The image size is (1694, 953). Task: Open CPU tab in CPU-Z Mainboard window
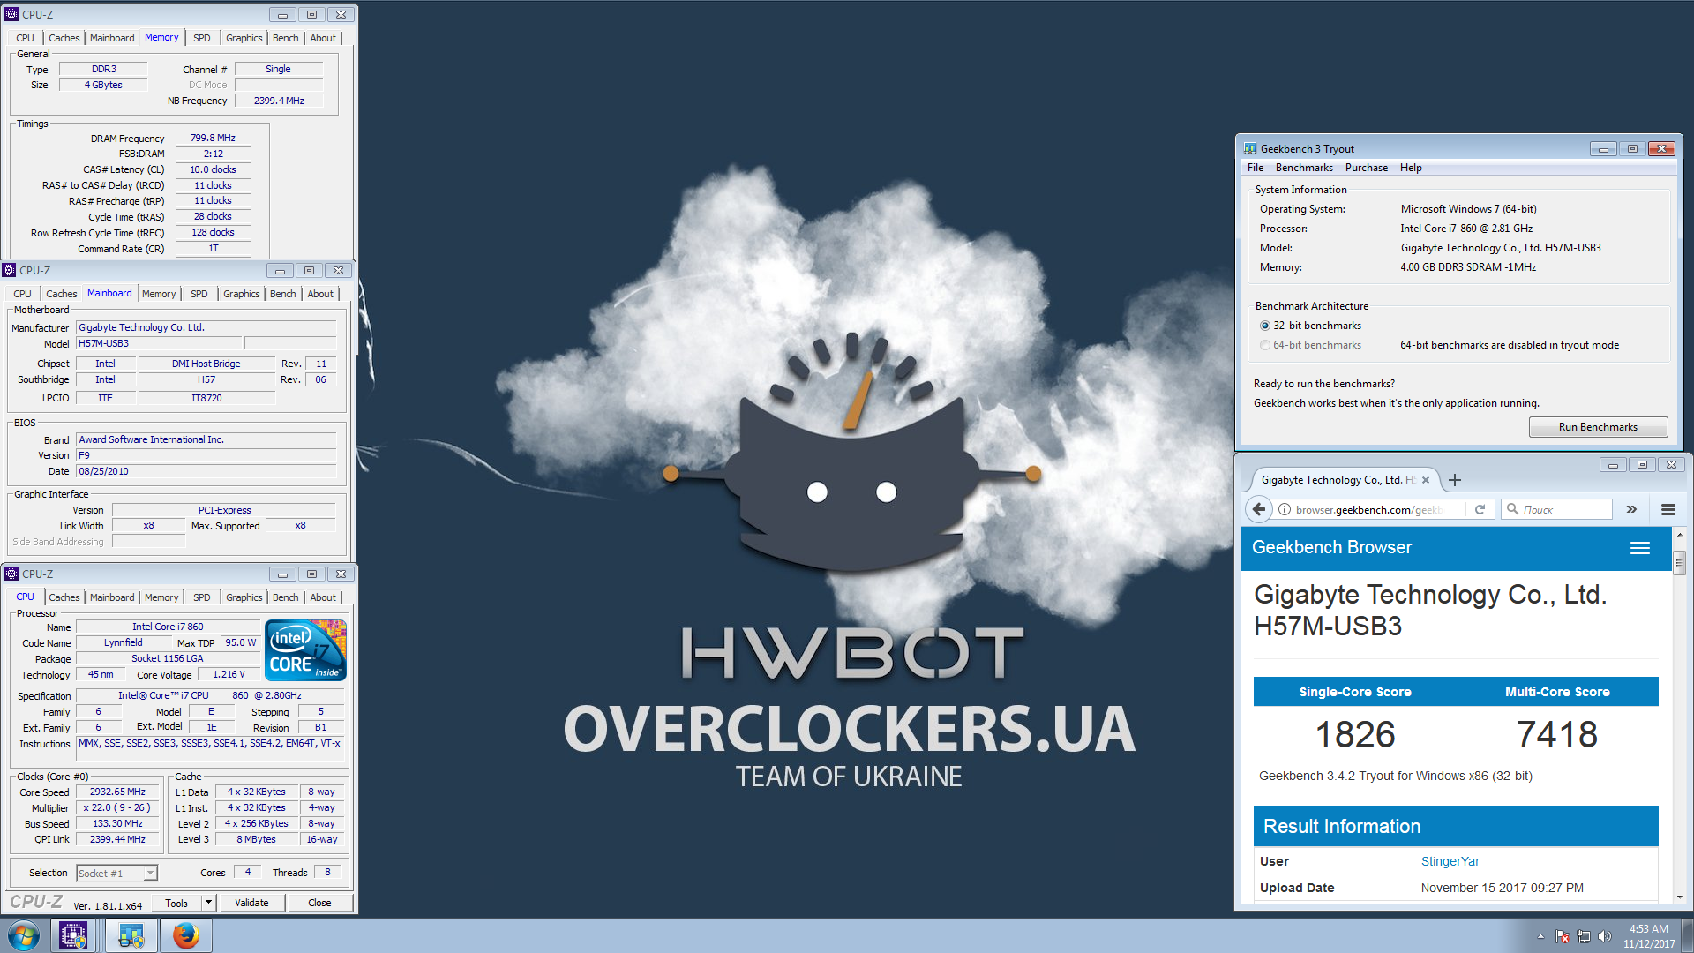pos(23,294)
